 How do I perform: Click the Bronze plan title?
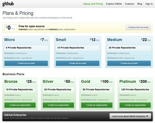click(x=11, y=81)
